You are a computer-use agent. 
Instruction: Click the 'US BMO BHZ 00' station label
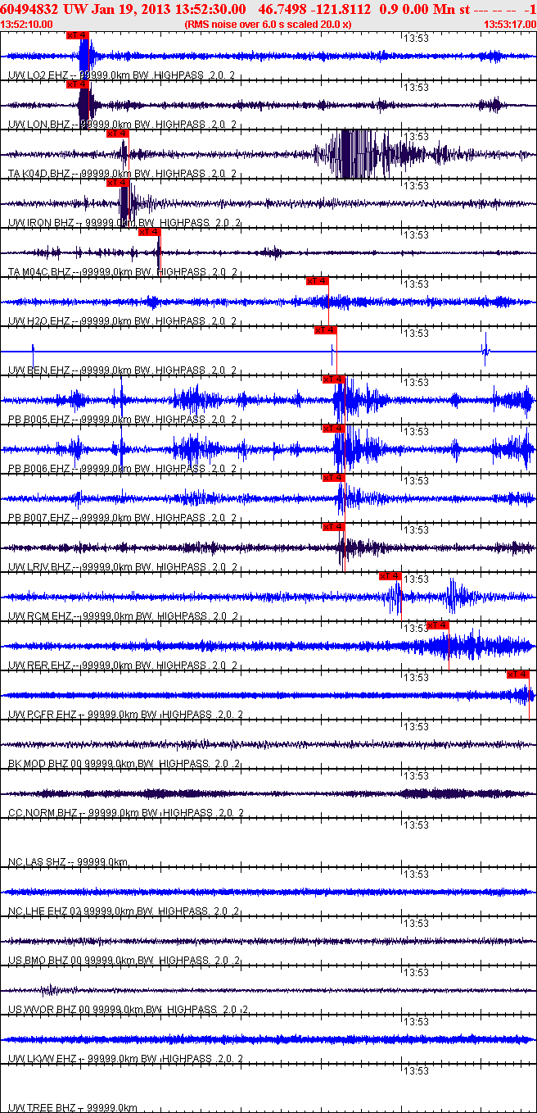[46, 961]
